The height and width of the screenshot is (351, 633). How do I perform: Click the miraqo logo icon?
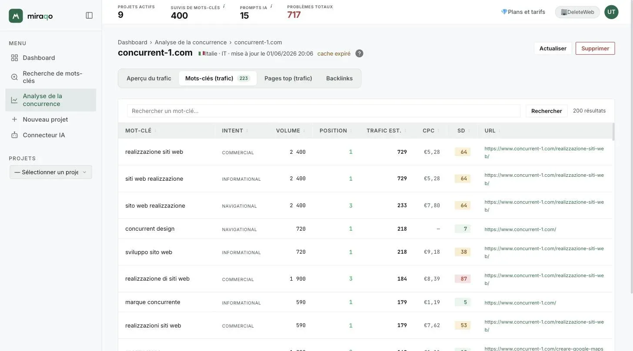coord(16,16)
